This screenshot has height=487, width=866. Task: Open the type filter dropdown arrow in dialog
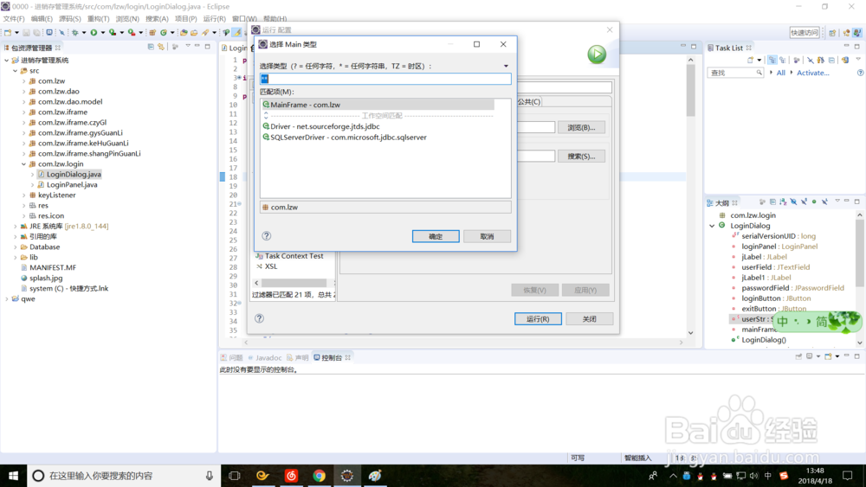[506, 67]
